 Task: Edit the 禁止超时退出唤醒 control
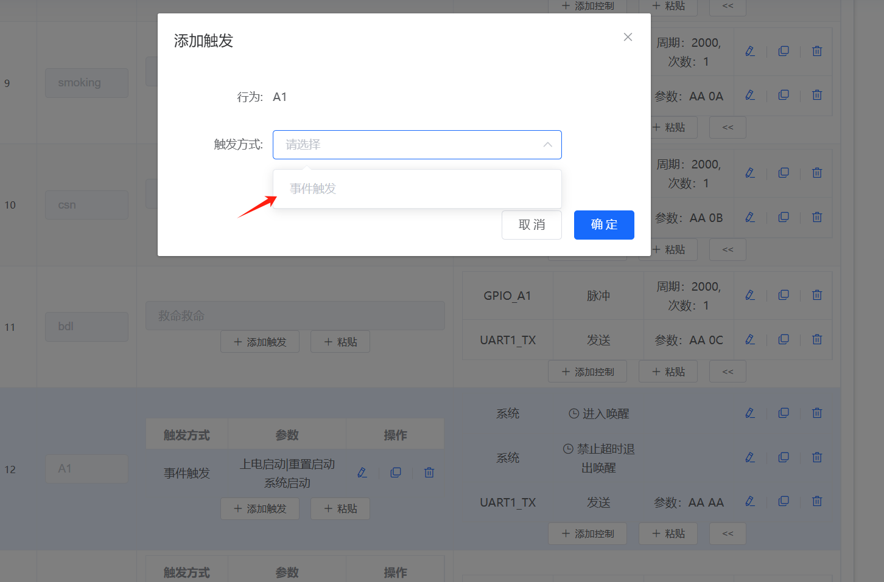point(749,457)
